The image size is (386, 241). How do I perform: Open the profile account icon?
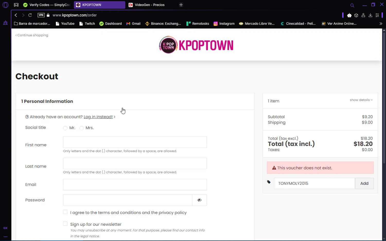pyautogui.click(x=363, y=15)
